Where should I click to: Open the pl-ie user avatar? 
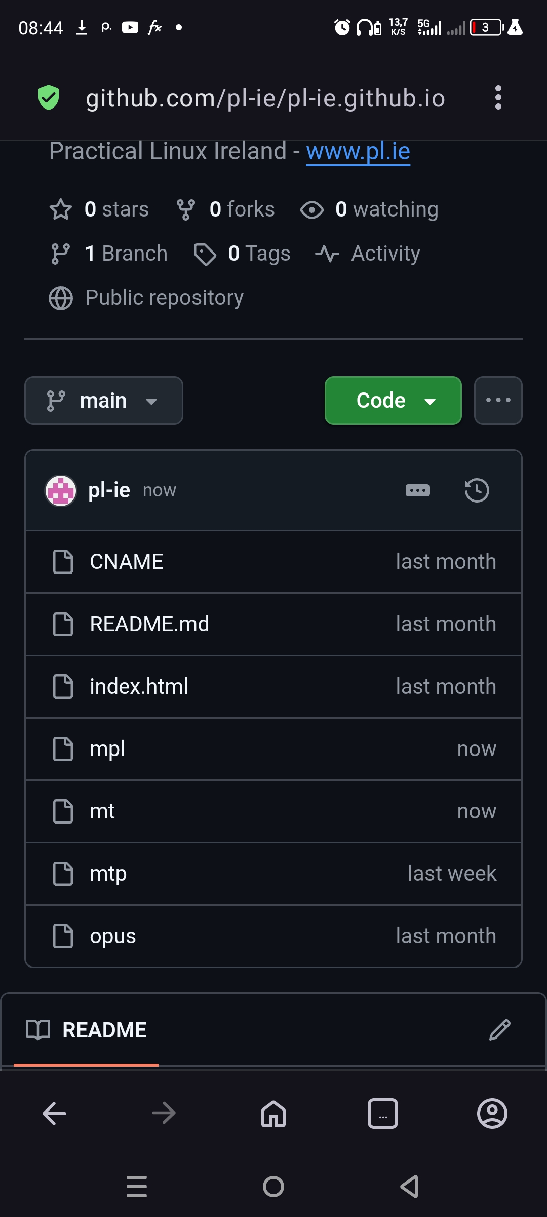click(x=61, y=491)
